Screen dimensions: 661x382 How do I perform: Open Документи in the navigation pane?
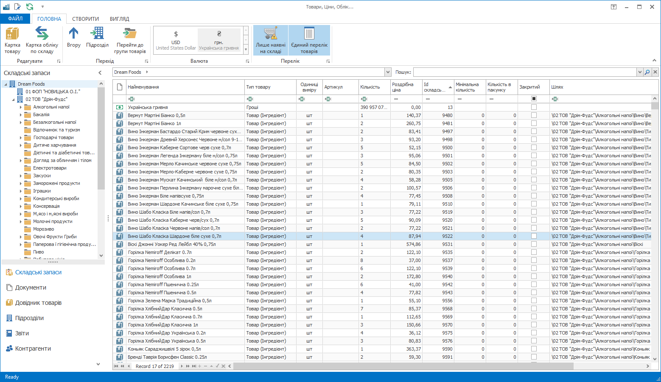pyautogui.click(x=31, y=287)
